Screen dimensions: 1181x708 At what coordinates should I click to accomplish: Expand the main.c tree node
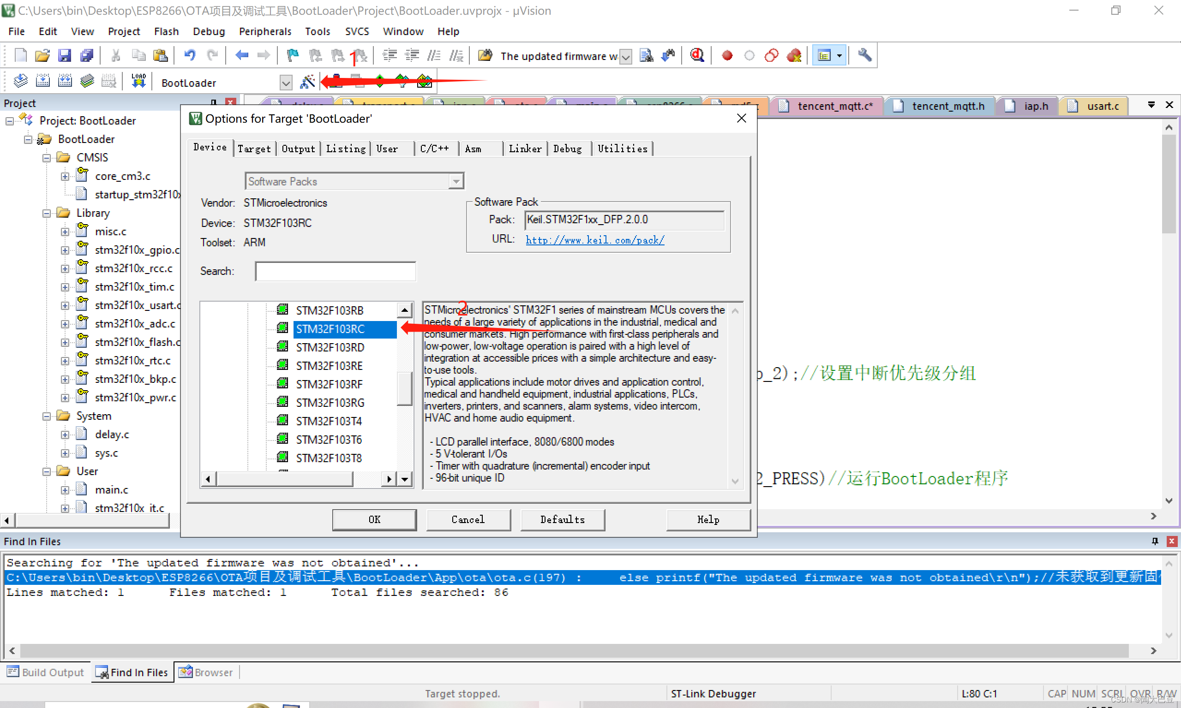[x=65, y=490]
